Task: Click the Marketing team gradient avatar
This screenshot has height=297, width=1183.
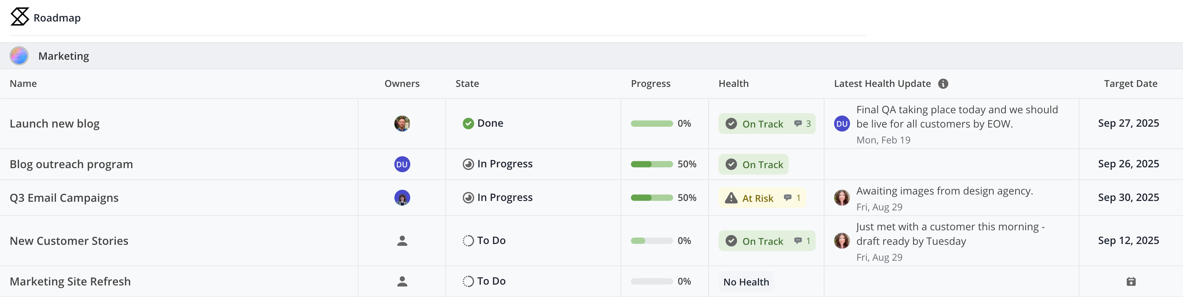Action: point(19,56)
